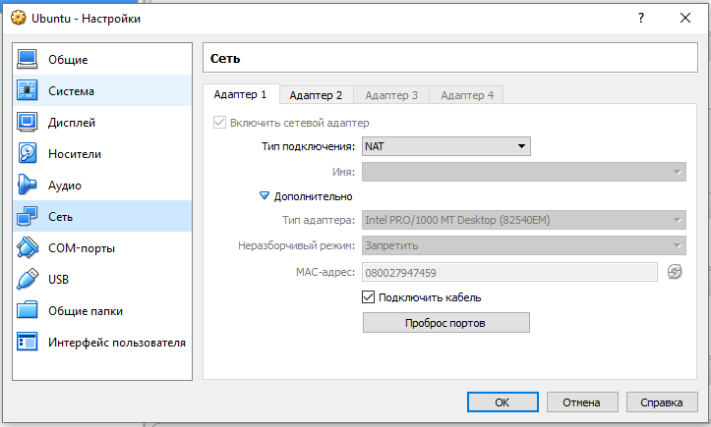This screenshot has height=427, width=711.
Task: Open the Тип подключения NAT dropdown
Action: pyautogui.click(x=445, y=147)
